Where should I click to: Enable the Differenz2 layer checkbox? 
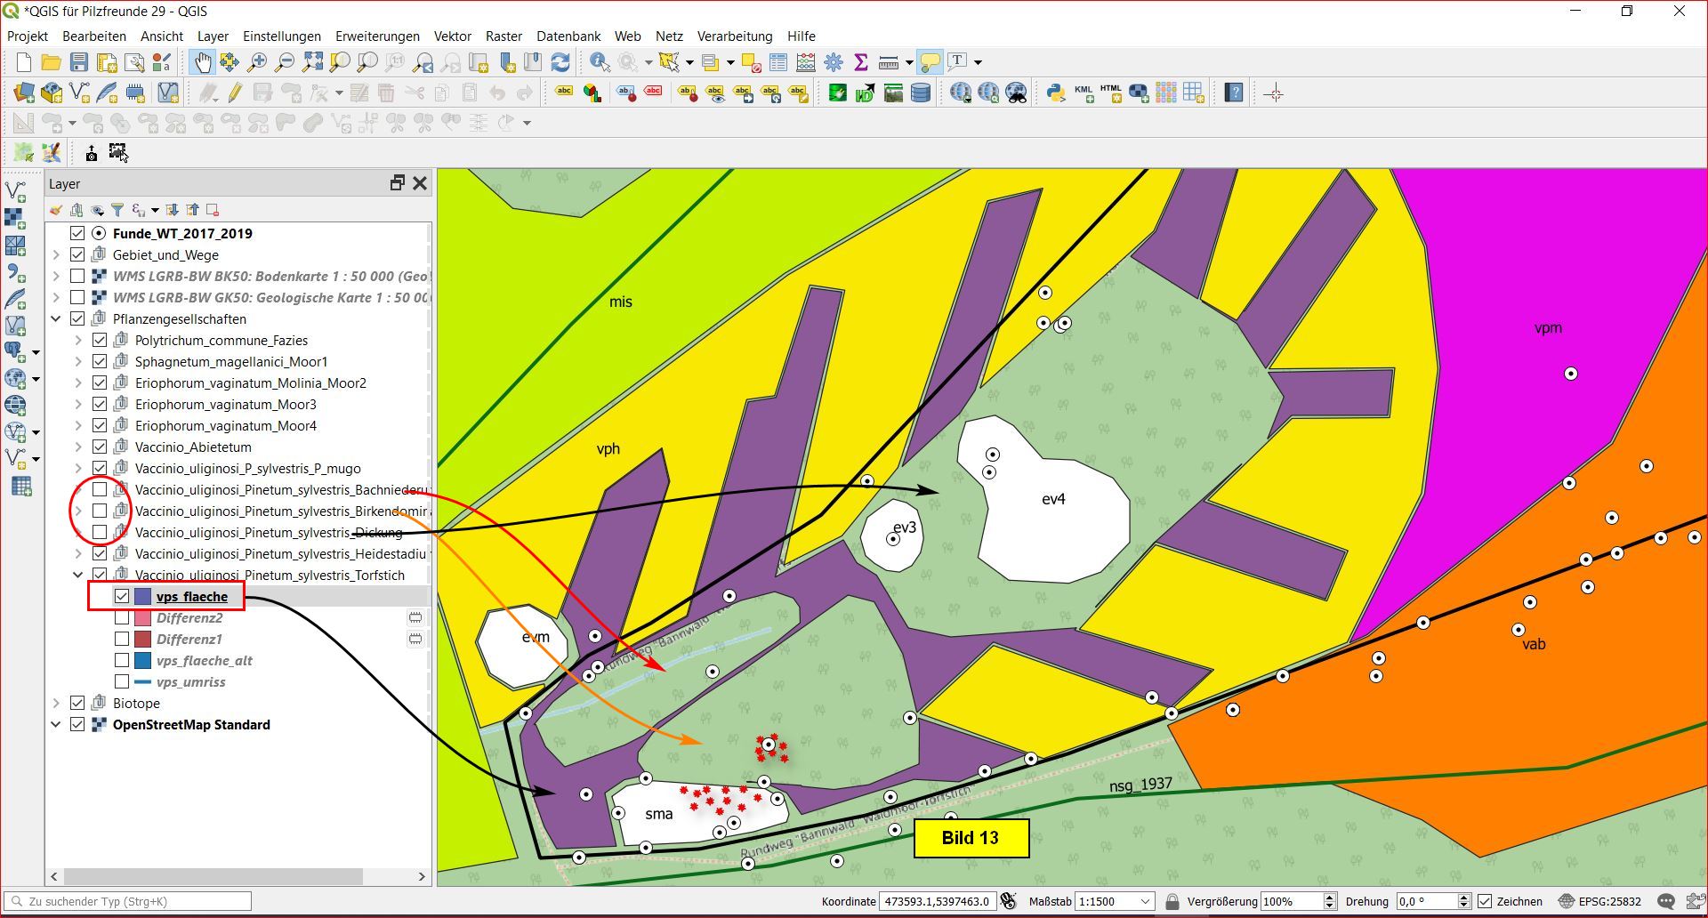click(122, 617)
